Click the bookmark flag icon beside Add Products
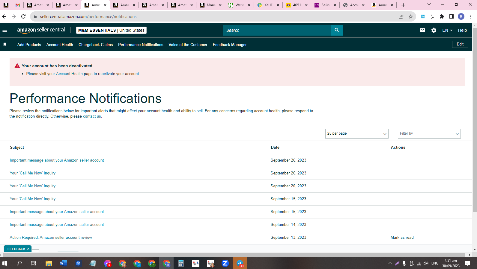The width and height of the screenshot is (477, 269). pyautogui.click(x=5, y=44)
